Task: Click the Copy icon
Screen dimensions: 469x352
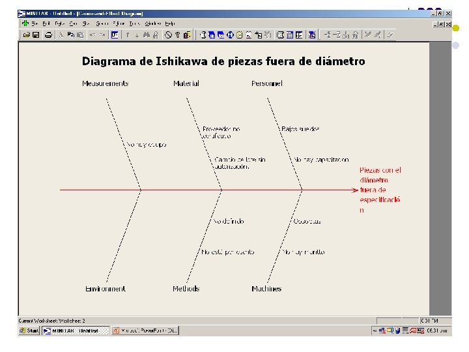Action: (x=70, y=35)
